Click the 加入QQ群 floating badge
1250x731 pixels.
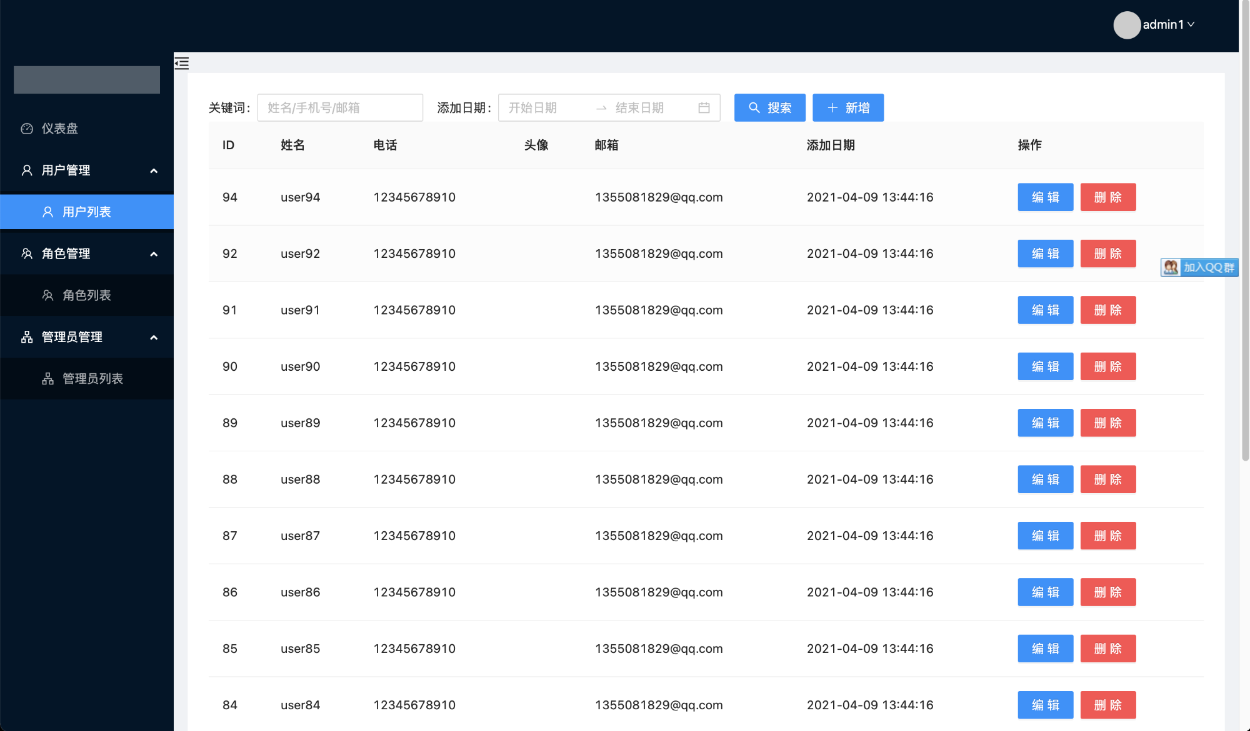click(x=1199, y=267)
